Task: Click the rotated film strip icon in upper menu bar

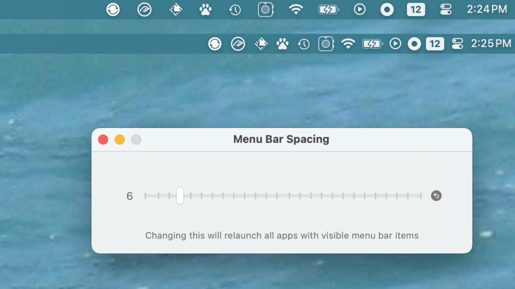Action: point(176,9)
